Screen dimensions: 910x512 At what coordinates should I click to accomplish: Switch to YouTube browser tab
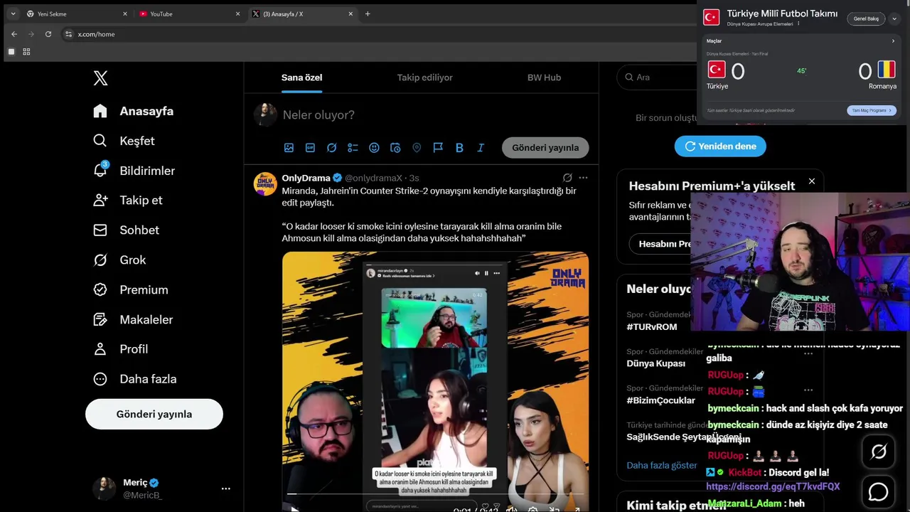[189, 14]
